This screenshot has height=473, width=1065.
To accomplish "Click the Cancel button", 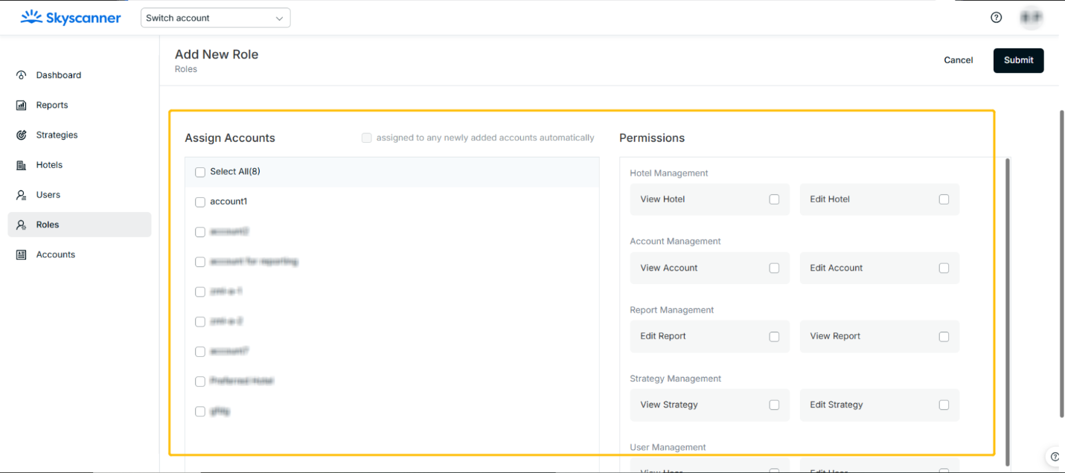I will [959, 60].
